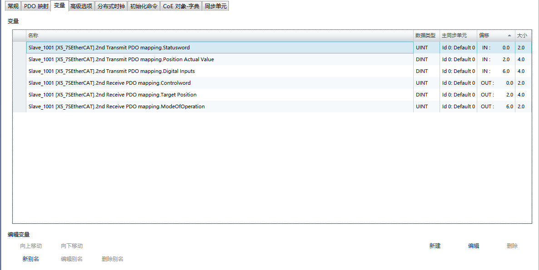539x270 pixels.
Task: Click UINT data type of Statusword row
Action: point(426,48)
